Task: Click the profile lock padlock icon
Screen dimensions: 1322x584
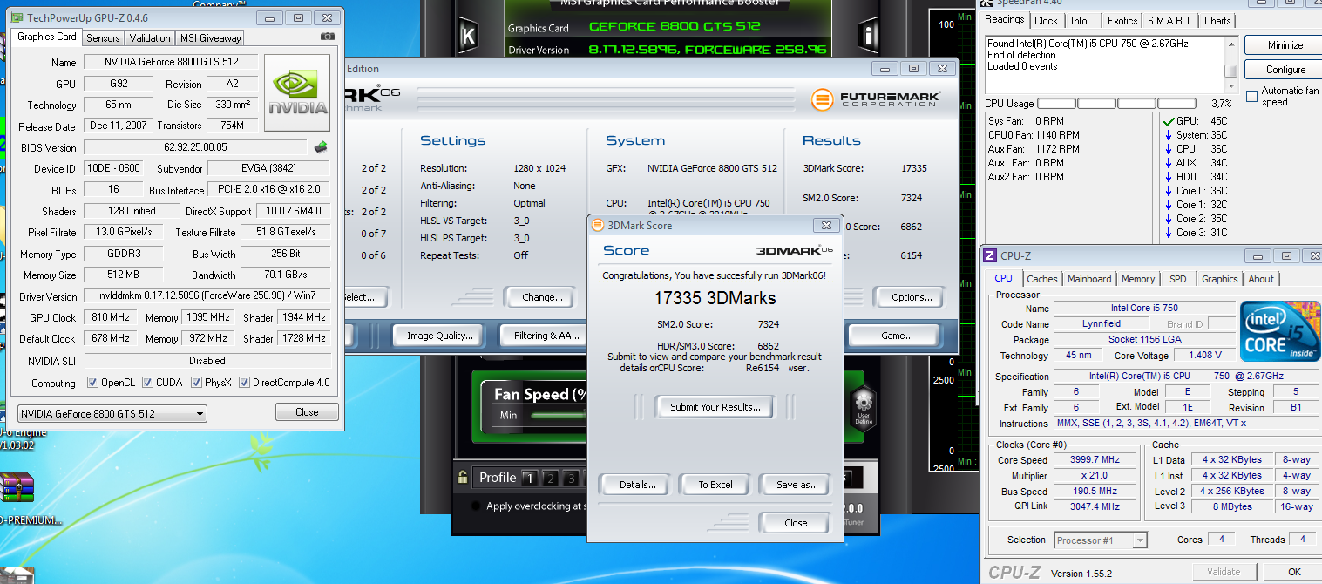Action: (x=463, y=477)
